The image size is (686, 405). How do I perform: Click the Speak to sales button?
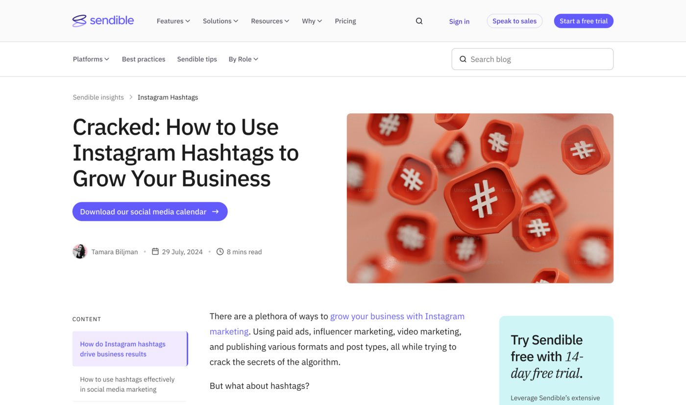pyautogui.click(x=514, y=21)
